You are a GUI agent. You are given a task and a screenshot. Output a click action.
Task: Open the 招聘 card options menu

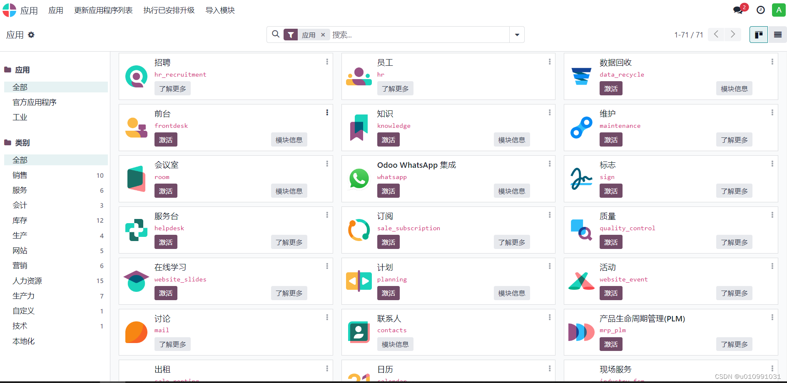327,62
